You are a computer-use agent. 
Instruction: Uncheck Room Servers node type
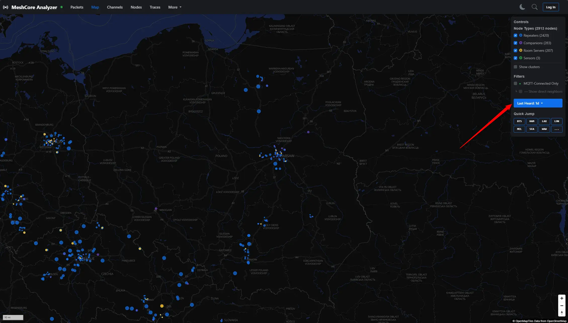pos(515,50)
